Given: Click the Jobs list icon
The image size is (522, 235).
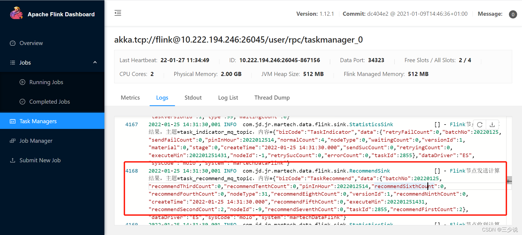Looking at the screenshot, I should (x=13, y=63).
